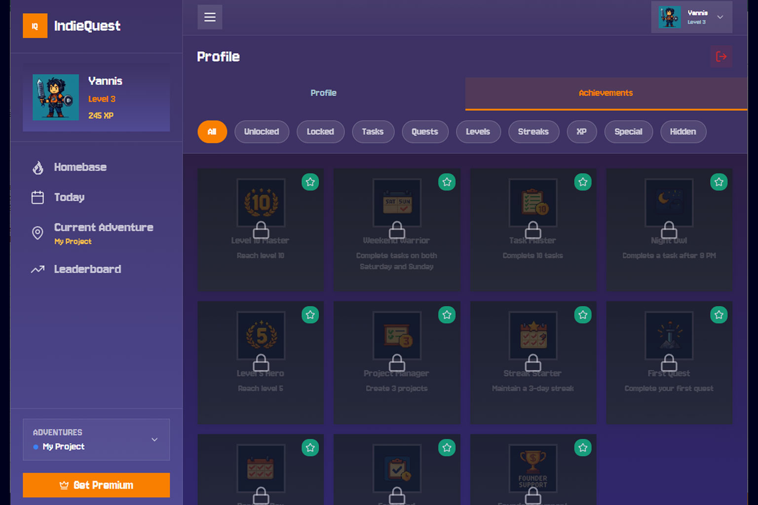This screenshot has width=758, height=505.
Task: Filter achievements by Locked
Action: pyautogui.click(x=320, y=132)
